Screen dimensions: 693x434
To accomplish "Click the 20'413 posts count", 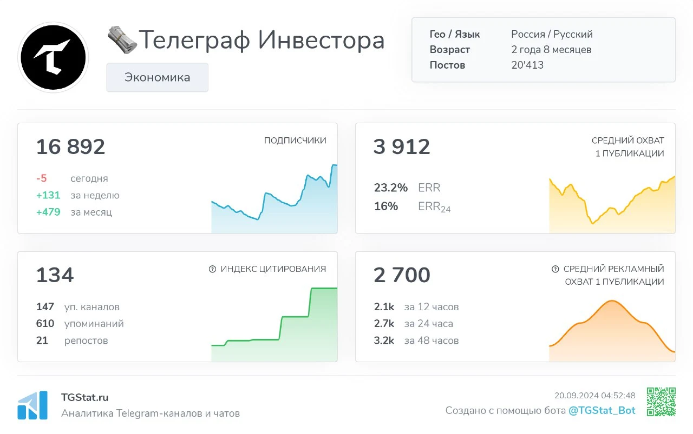I will (x=527, y=65).
